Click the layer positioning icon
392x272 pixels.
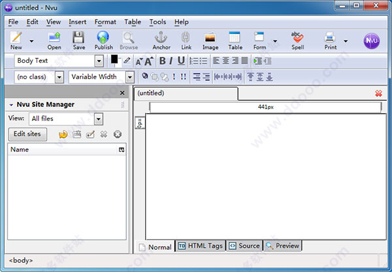(145, 76)
